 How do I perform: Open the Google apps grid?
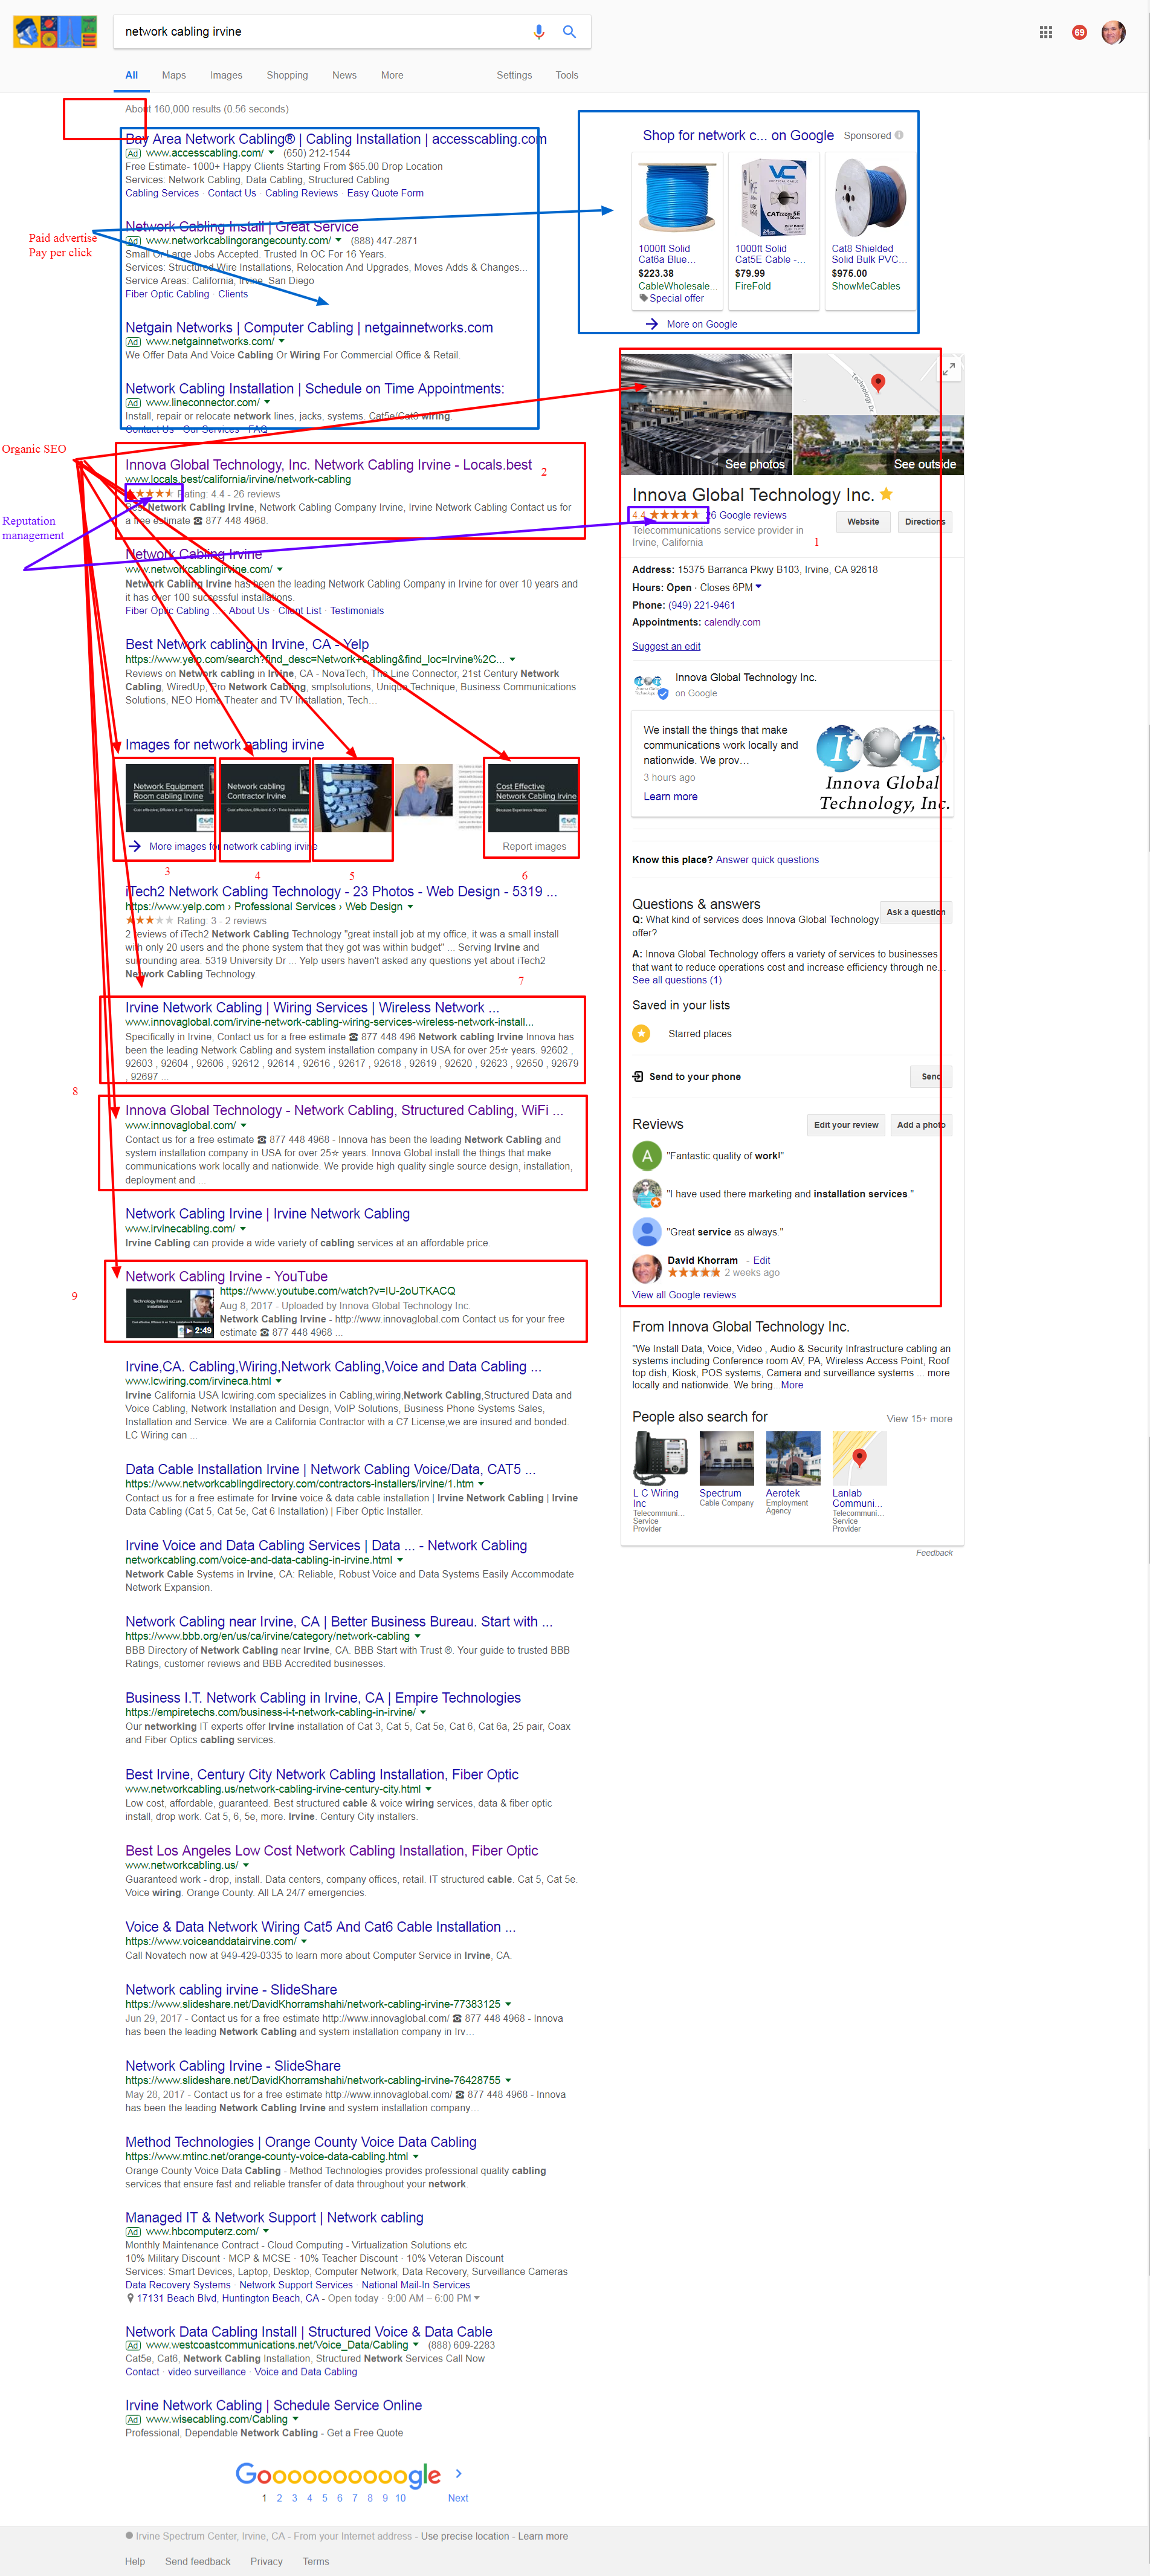point(1046,32)
